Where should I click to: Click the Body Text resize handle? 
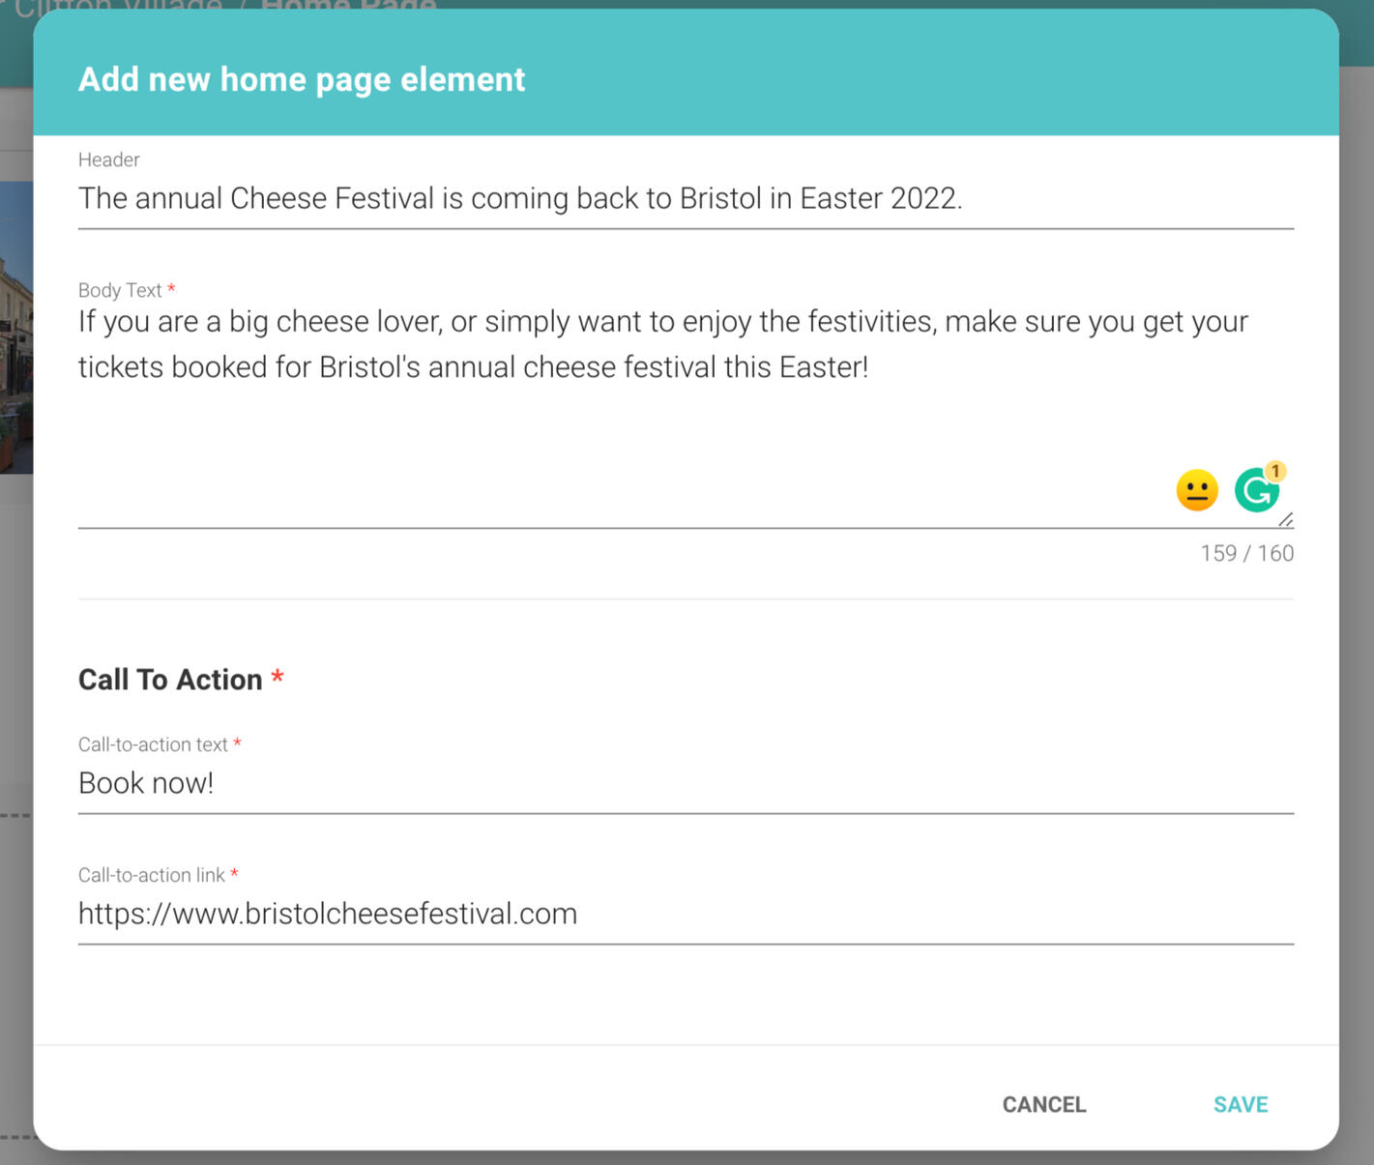pos(1285,520)
